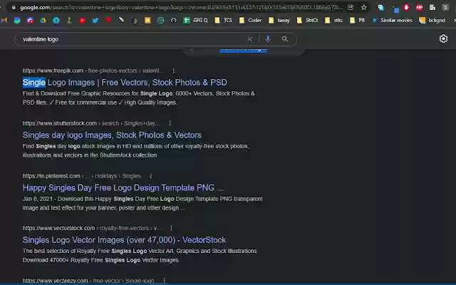The width and height of the screenshot is (456, 285).
Task: Run search with the magnifier icon
Action: point(285,38)
